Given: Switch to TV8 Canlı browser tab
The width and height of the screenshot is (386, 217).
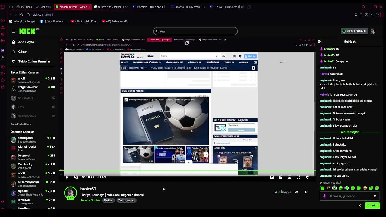Looking at the screenshot, I should 34,7.
